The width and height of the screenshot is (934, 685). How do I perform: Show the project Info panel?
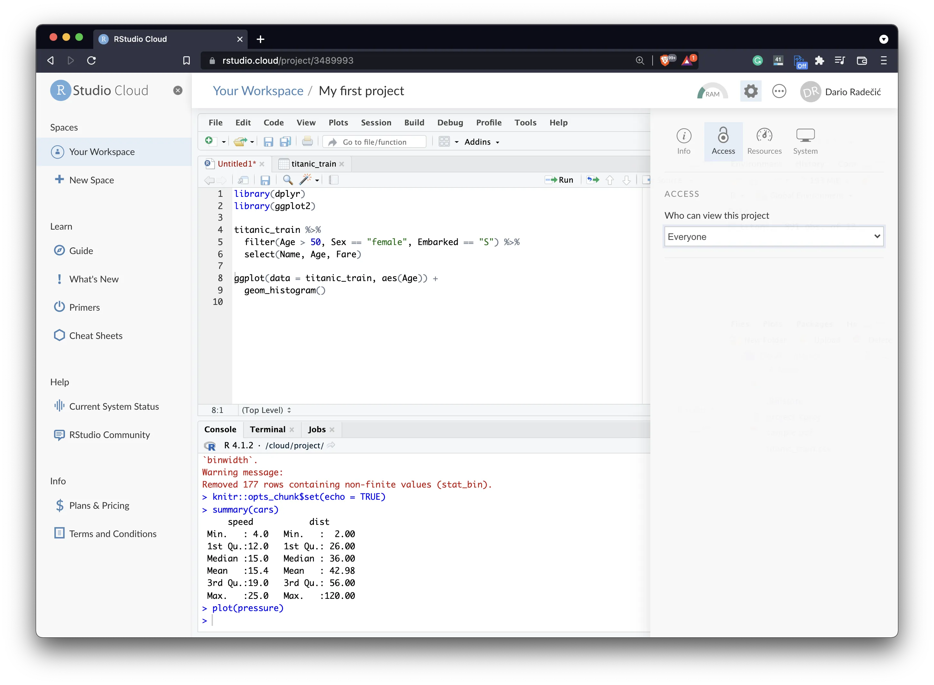[683, 141]
